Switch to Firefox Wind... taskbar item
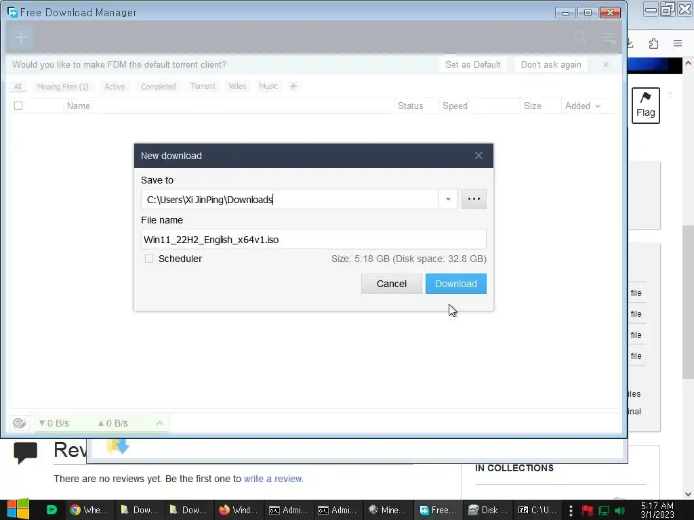This screenshot has width=694, height=520. point(238,510)
